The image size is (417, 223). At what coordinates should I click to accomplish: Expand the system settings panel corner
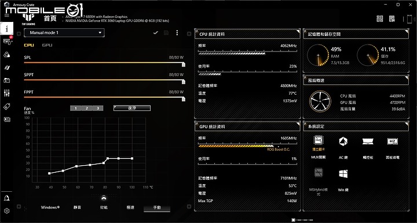click(407, 124)
